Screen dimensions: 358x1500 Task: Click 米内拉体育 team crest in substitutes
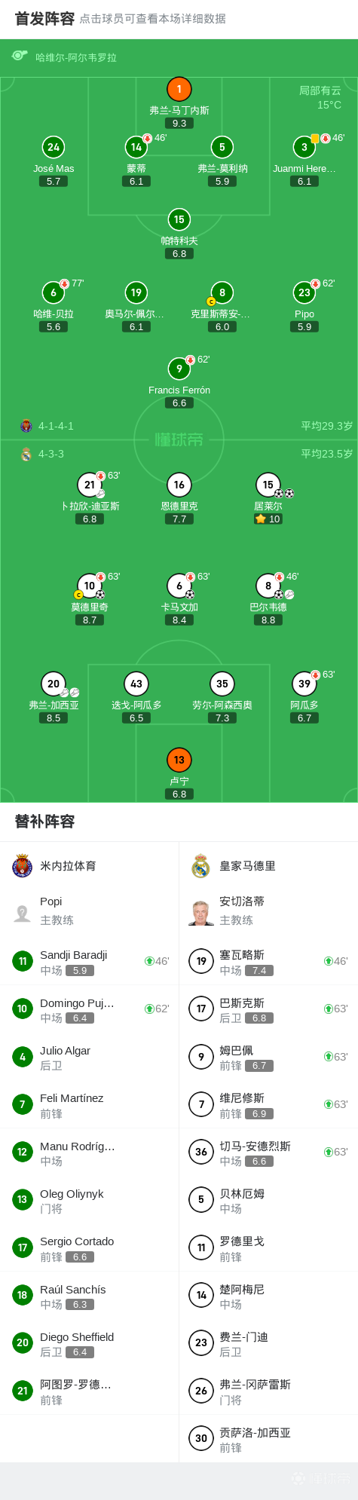pos(23,866)
